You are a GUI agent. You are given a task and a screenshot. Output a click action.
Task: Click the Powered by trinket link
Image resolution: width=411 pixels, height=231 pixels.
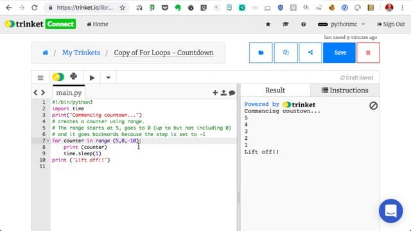point(280,105)
